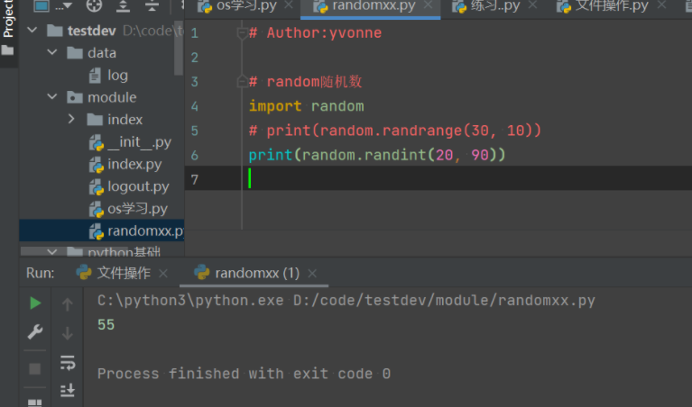Open logout.py in the project tree

pyautogui.click(x=138, y=187)
